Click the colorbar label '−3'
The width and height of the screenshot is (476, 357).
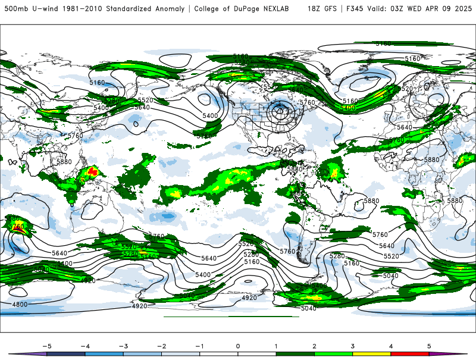(123, 346)
